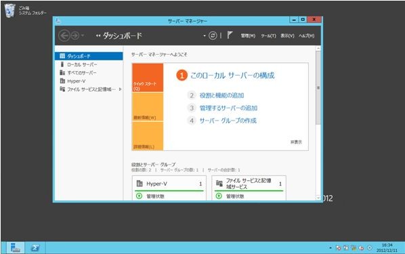
Task: Click the 役割とサーバー グループ heading
Action: coord(154,165)
